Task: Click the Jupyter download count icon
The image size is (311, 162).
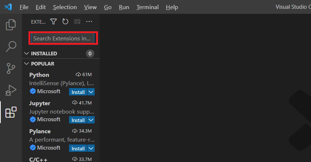Action: (x=75, y=103)
